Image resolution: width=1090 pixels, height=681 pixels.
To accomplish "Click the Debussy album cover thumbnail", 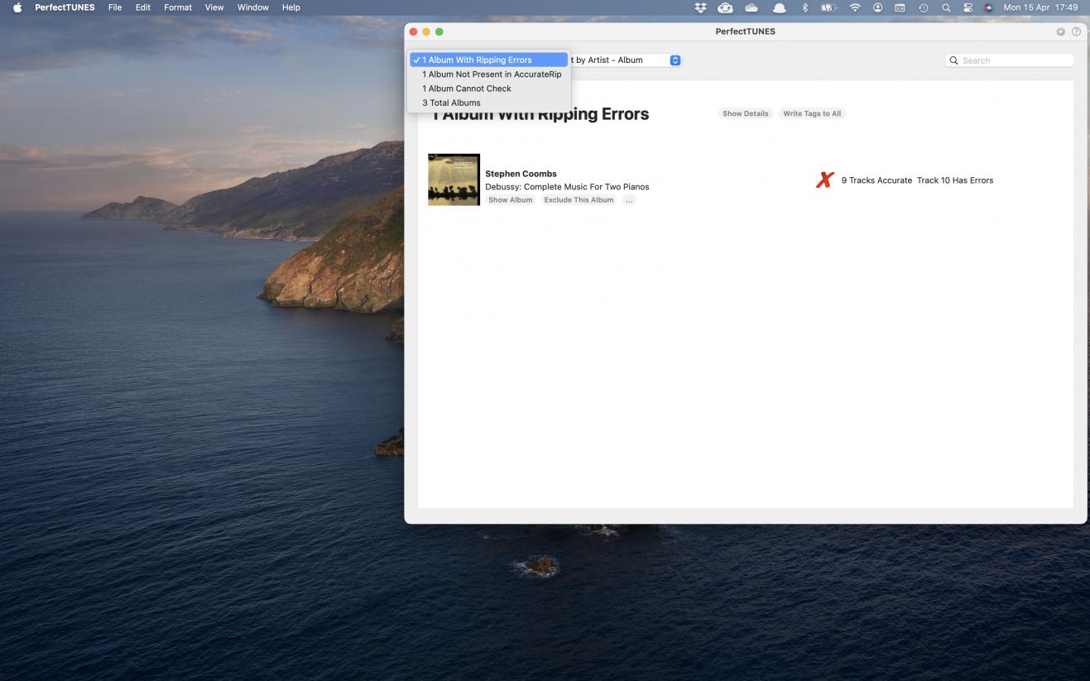I will click(454, 180).
